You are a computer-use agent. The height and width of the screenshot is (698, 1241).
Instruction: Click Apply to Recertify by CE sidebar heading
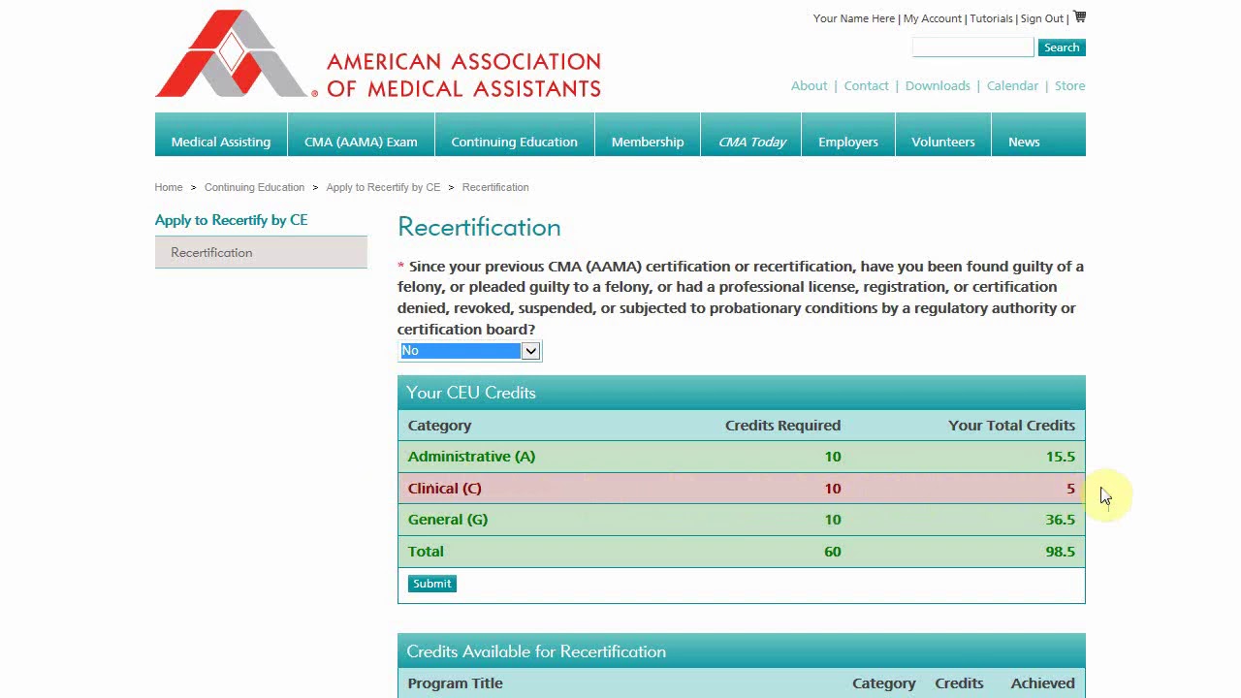click(x=231, y=220)
